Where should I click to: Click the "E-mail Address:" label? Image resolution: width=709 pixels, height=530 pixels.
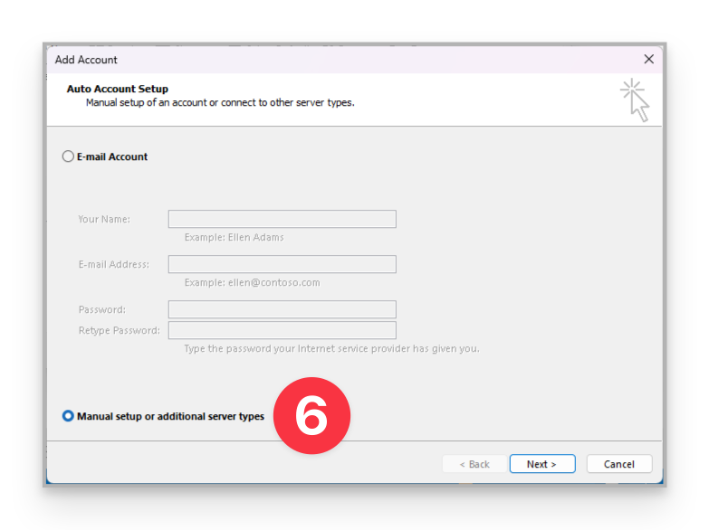pos(113,264)
